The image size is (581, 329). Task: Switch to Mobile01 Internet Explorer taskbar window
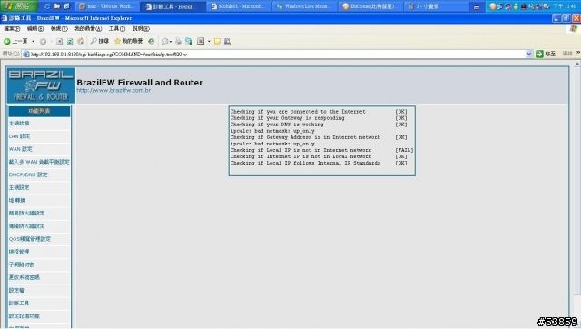click(x=239, y=6)
